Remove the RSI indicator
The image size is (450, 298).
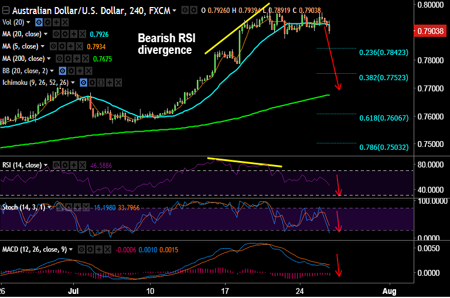point(83,165)
